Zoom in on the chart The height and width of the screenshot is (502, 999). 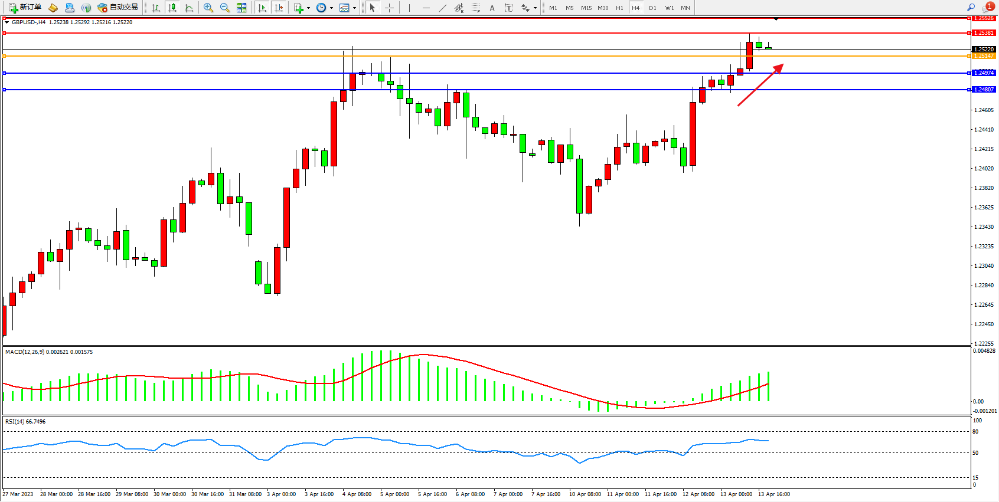(208, 8)
